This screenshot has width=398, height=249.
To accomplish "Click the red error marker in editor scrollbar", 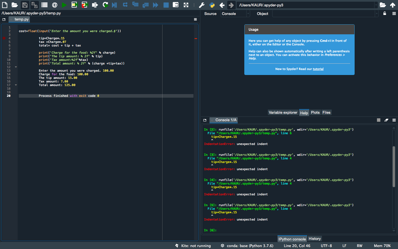I will point(196,38).
